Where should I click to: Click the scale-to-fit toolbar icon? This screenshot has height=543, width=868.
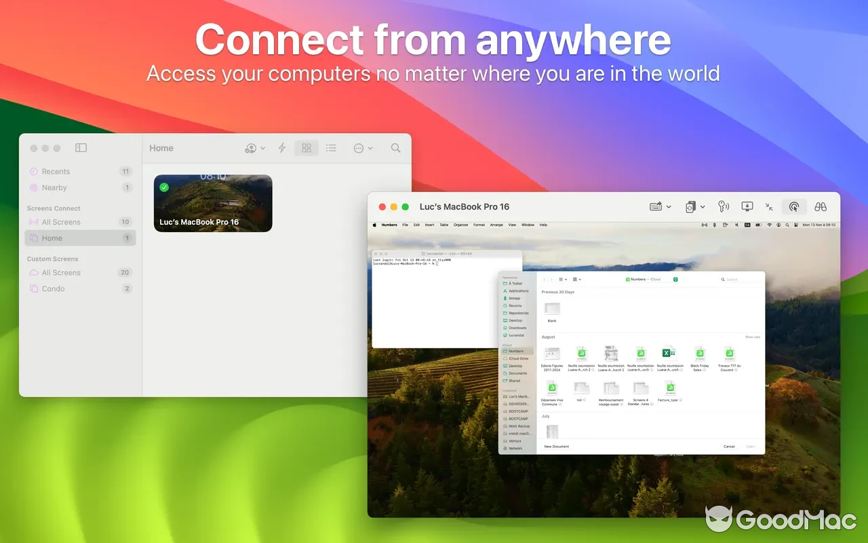click(x=770, y=207)
